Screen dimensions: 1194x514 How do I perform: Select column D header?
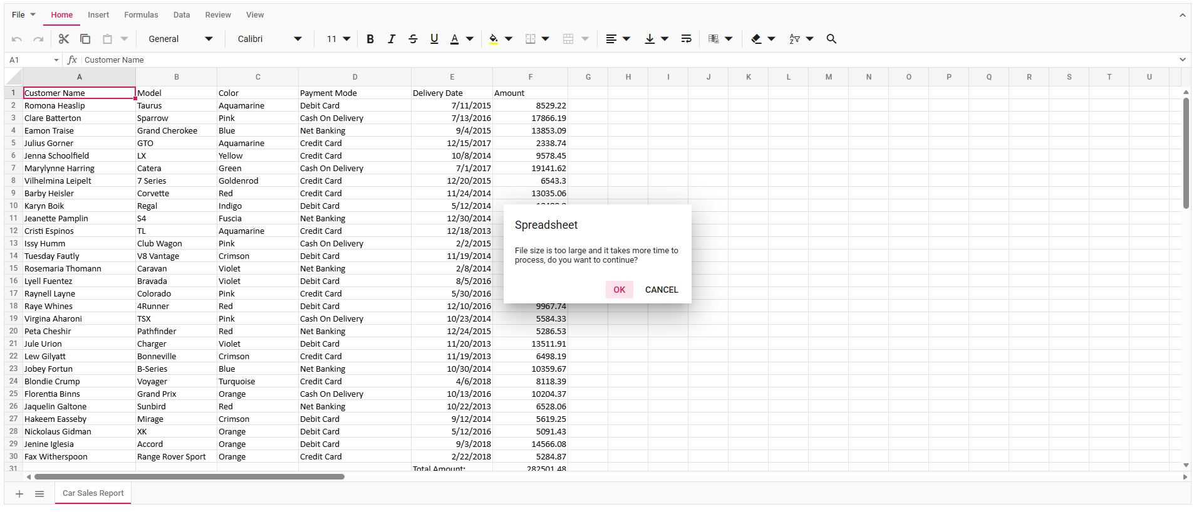[x=355, y=77]
